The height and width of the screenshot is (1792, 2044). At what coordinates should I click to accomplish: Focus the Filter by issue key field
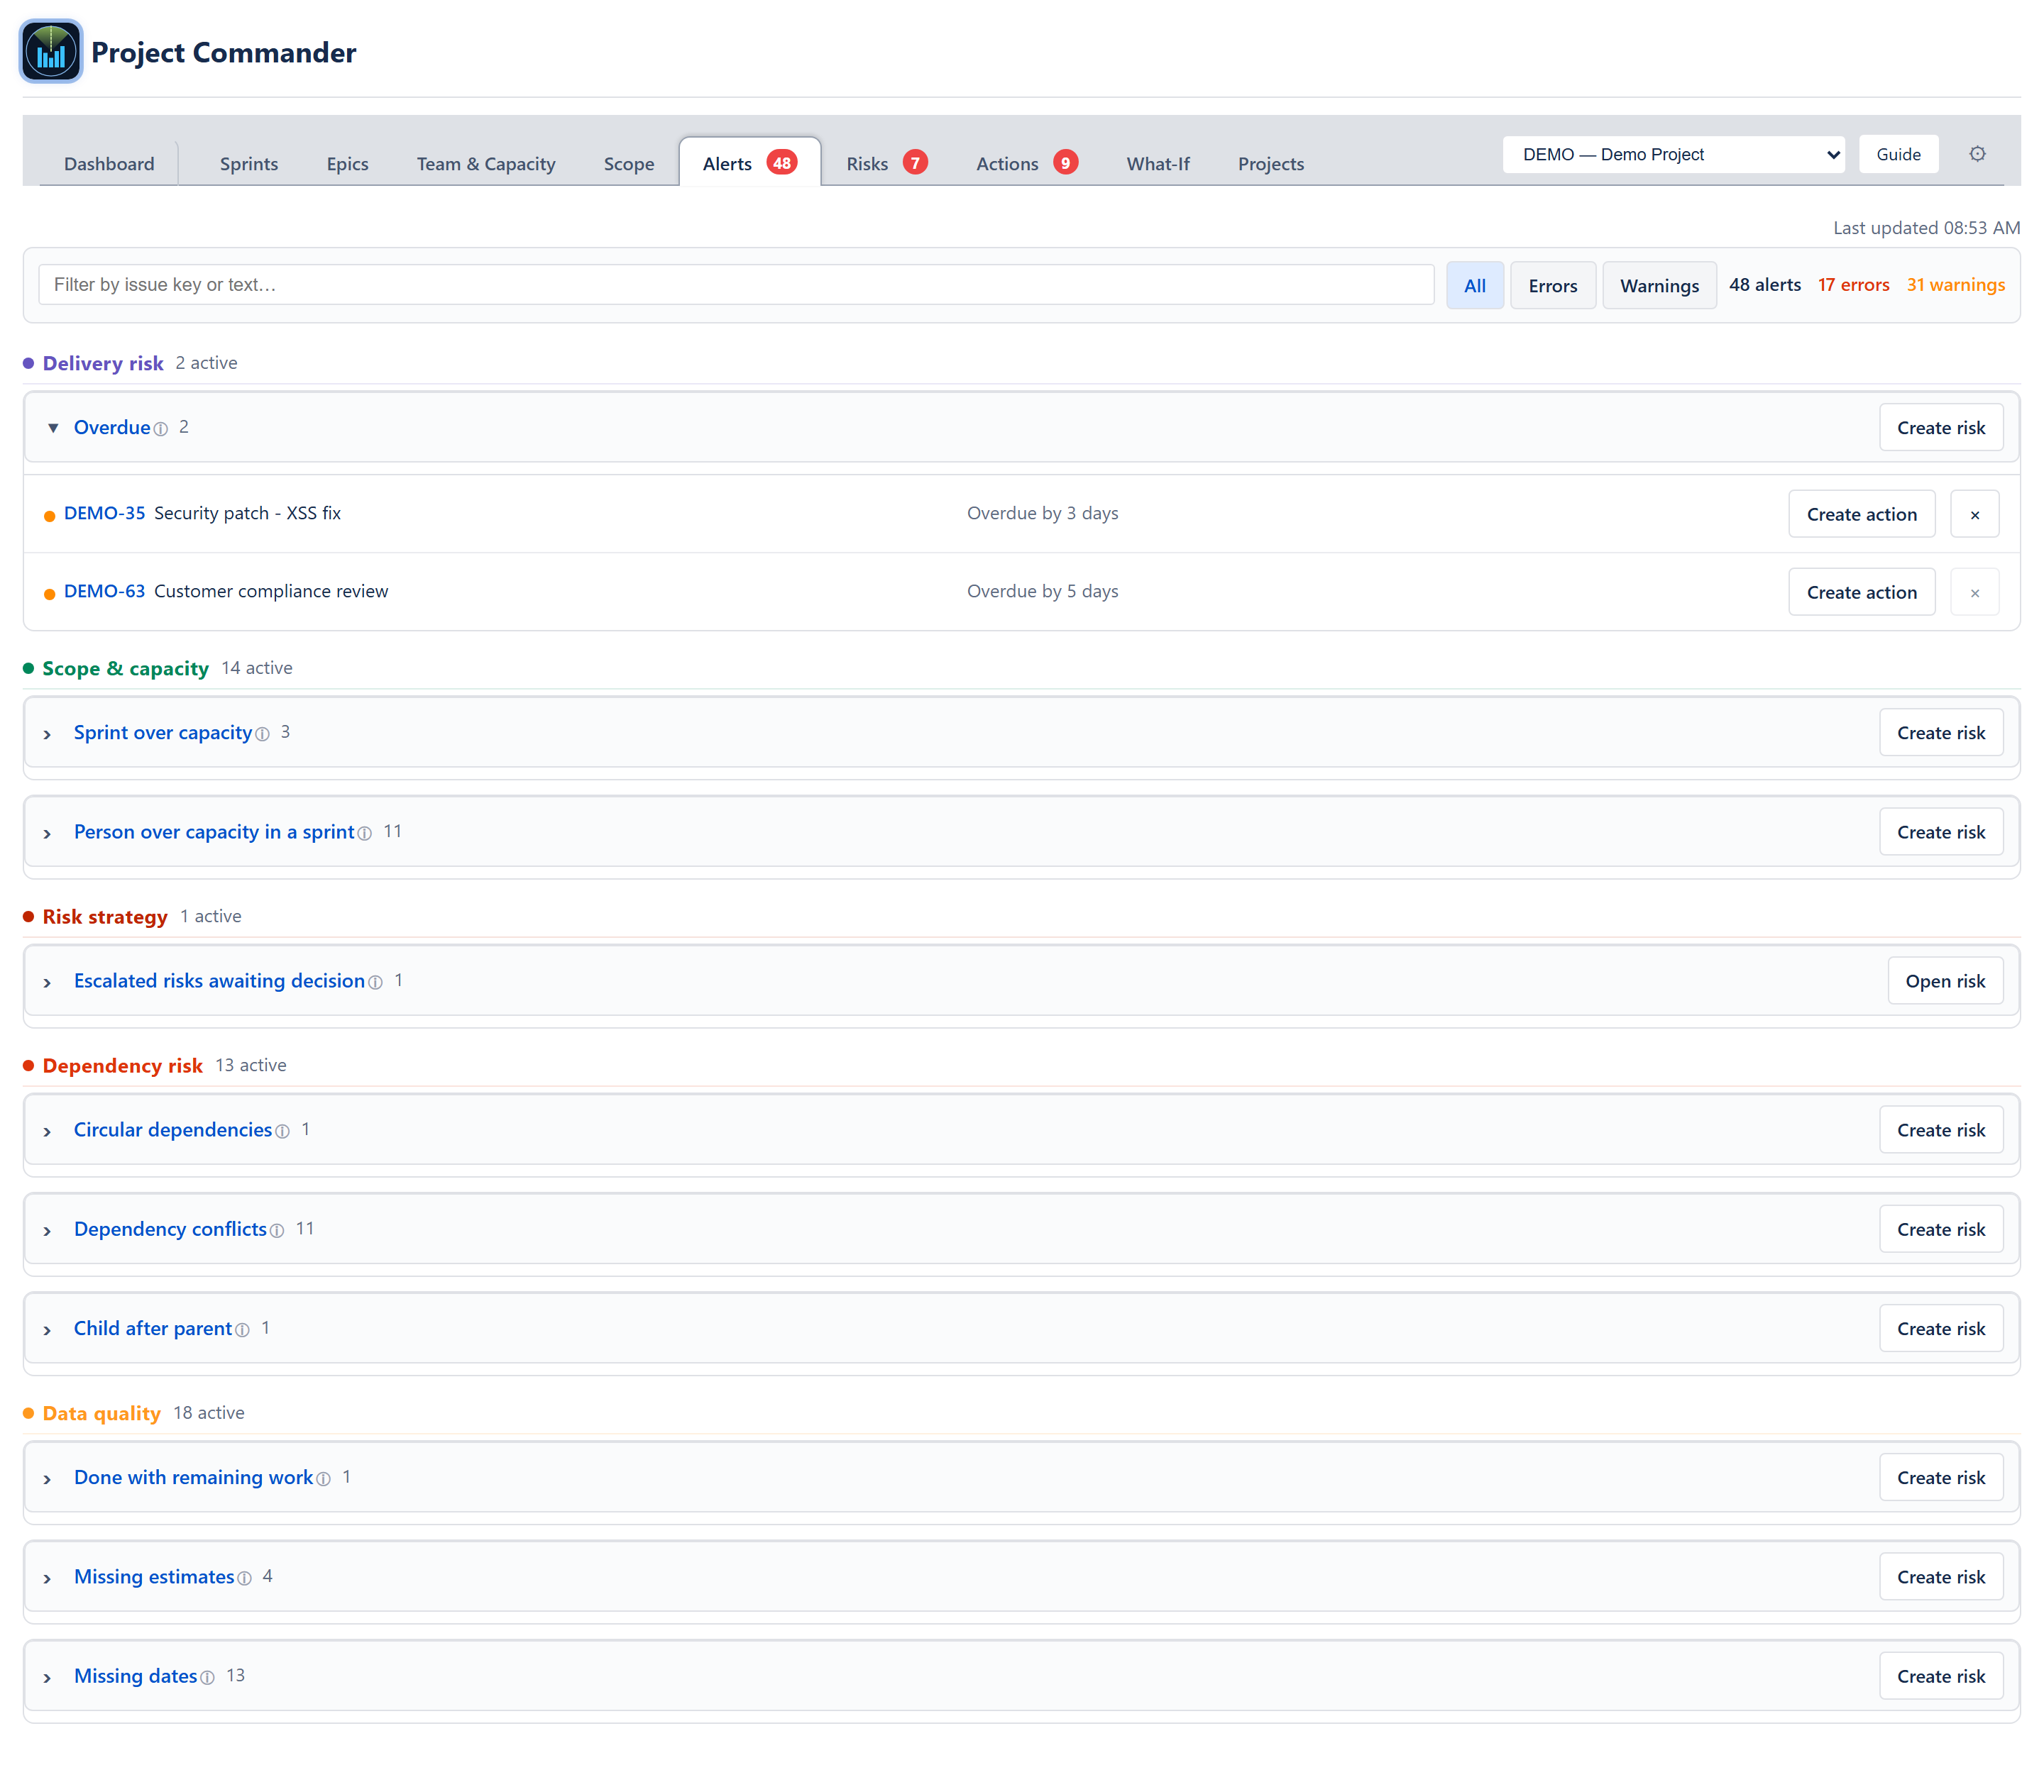(736, 285)
